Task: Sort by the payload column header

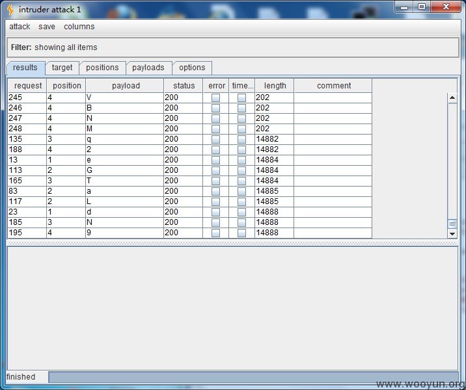Action: (125, 86)
